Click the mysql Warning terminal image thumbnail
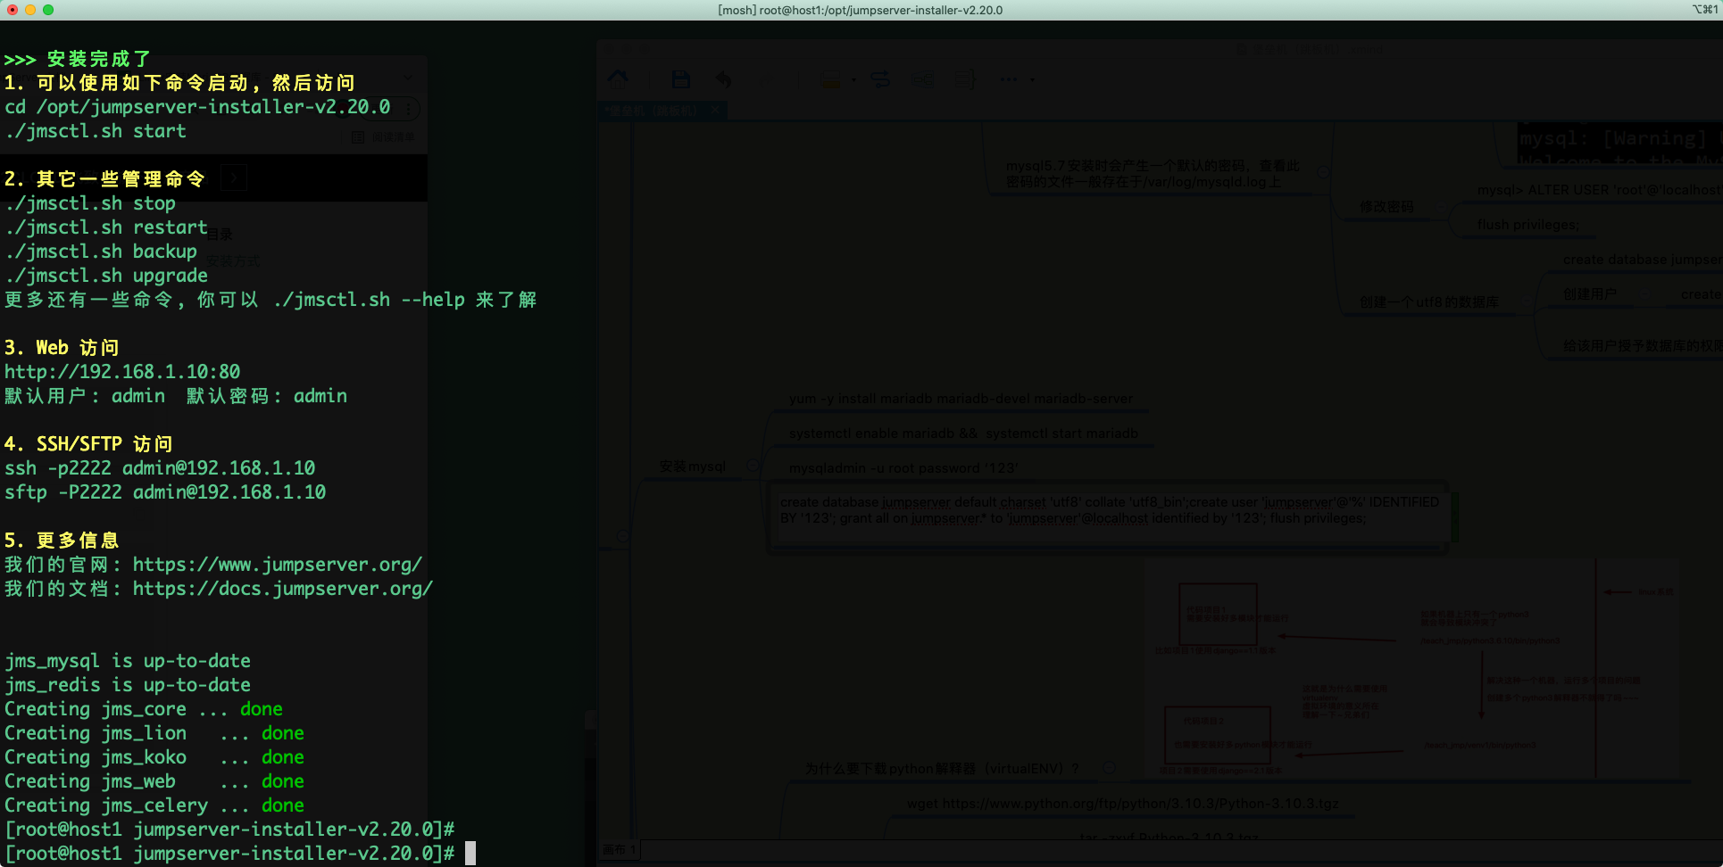 1619,144
